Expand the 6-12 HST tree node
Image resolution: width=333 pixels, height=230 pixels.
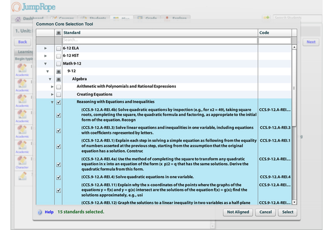coord(45,56)
